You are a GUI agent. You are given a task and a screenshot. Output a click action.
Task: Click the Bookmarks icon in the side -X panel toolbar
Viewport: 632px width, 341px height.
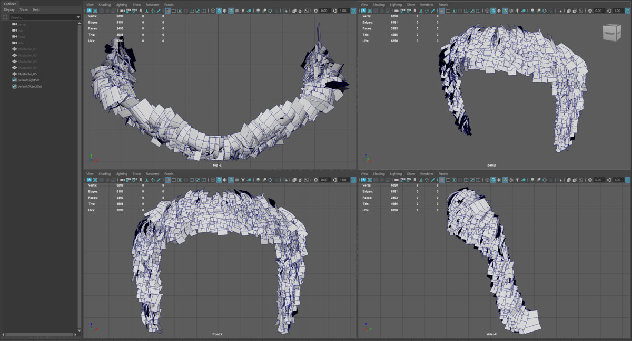414,180
